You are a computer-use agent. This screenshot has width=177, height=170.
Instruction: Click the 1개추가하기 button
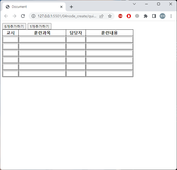coord(40,26)
